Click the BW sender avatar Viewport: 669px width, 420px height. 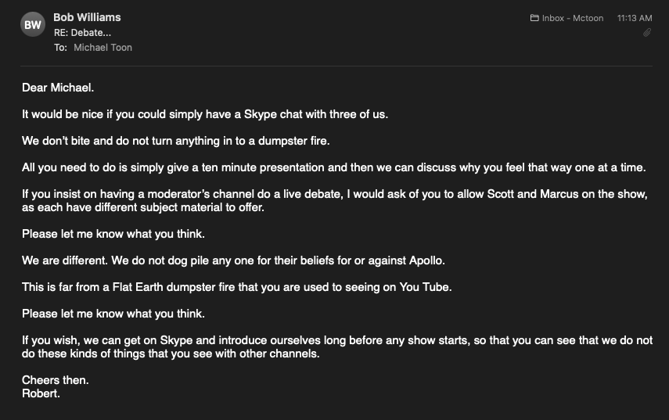[33, 26]
